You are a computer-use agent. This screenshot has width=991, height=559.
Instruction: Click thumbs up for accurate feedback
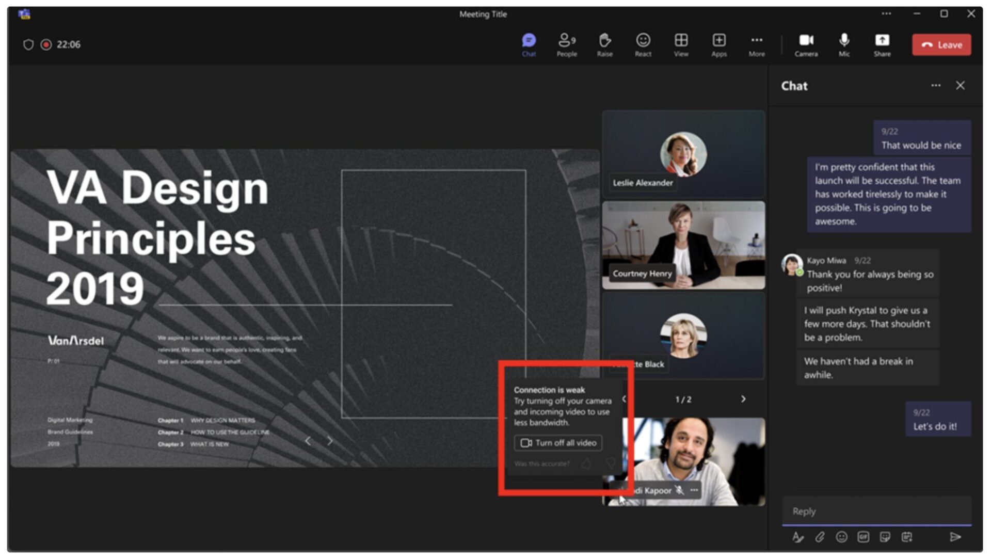pyautogui.click(x=586, y=464)
